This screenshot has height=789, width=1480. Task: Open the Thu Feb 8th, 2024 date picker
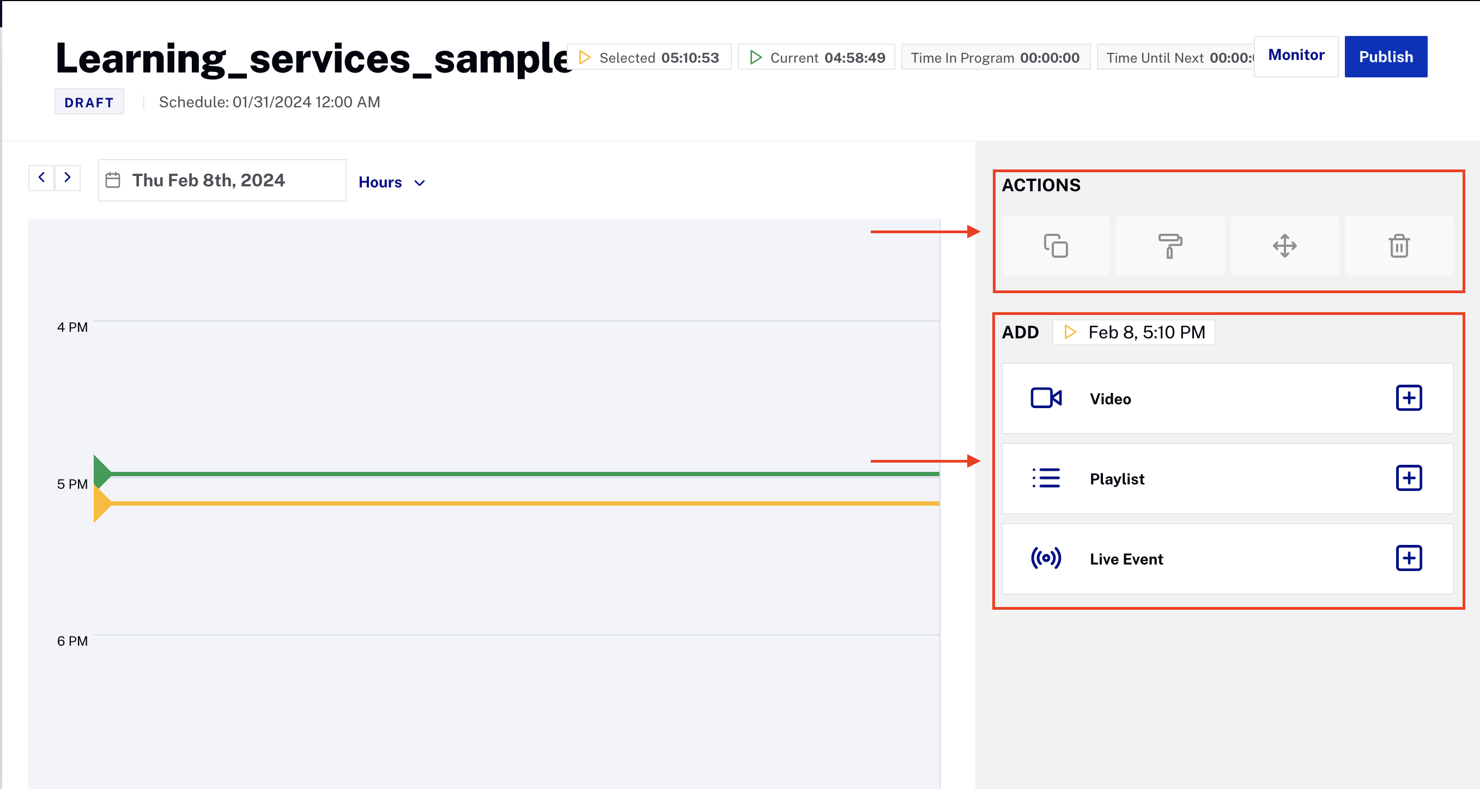coord(222,180)
